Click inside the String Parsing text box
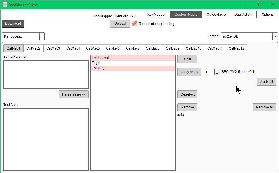Image resolution: width=279 pixels, height=173 pixels. [x=46, y=75]
